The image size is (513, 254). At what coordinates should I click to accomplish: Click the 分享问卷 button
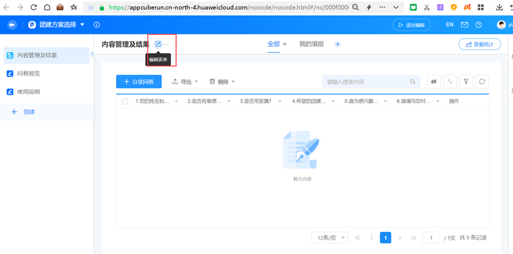click(x=139, y=82)
